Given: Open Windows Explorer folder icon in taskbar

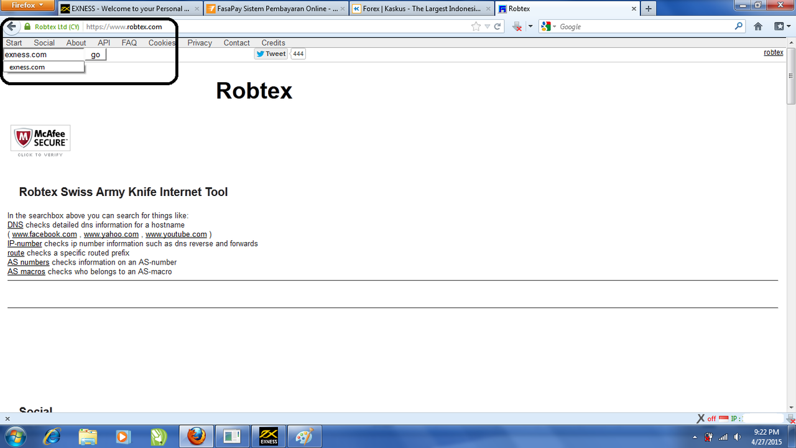Looking at the screenshot, I should click(x=88, y=437).
